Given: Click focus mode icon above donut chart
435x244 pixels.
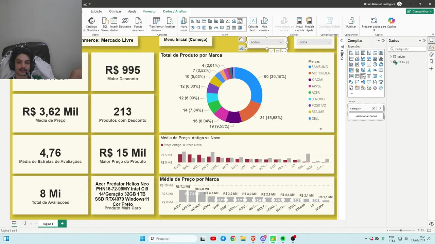Looking at the screenshot, I should click(x=278, y=51).
